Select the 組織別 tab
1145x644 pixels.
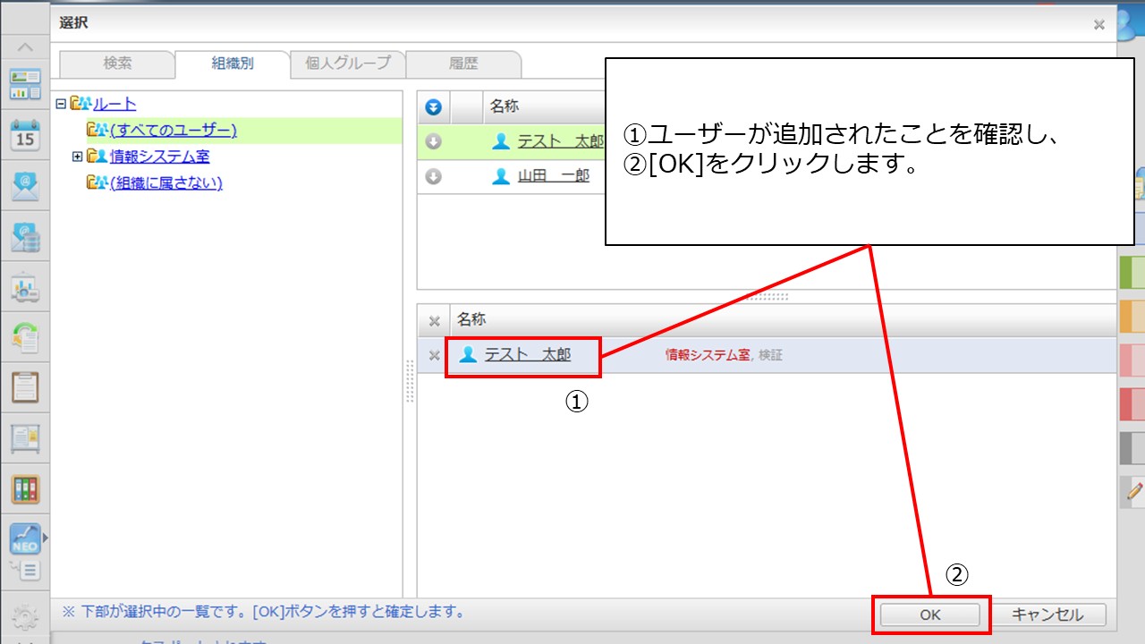[x=233, y=64]
